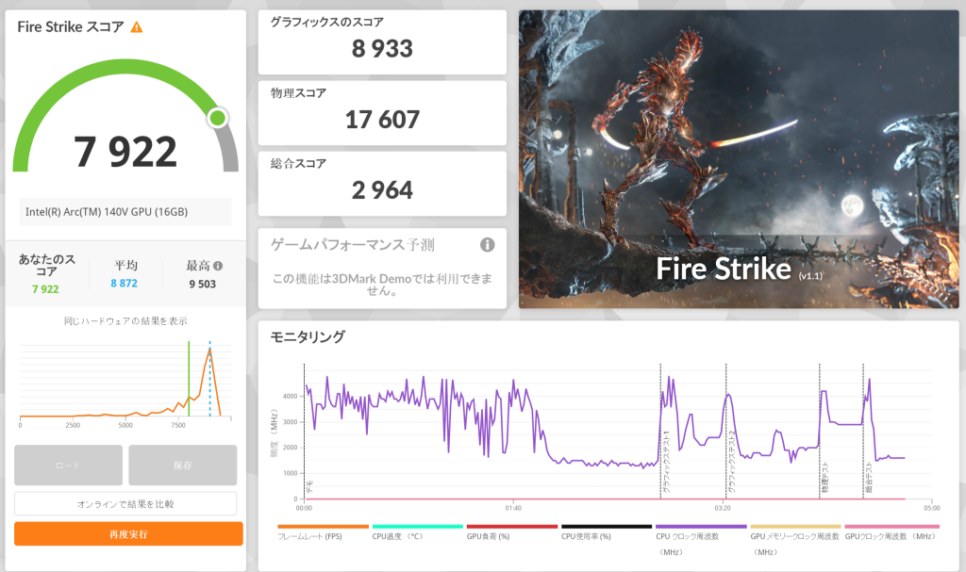The image size is (966, 572).
Task: Click the info icon next to ゲームパフォーマンス予測
Action: tap(487, 245)
